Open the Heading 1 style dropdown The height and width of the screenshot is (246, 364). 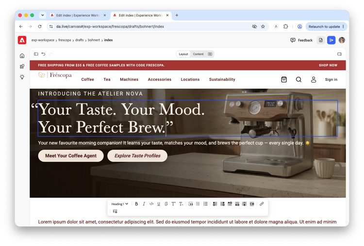tap(119, 204)
